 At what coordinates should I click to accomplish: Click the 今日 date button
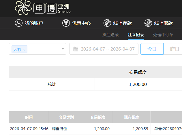point(152,49)
